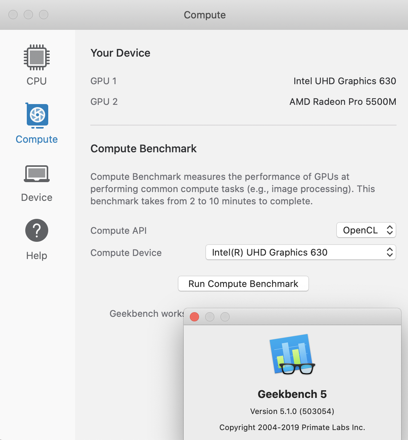Click the 'Your Device' heading
408x440 pixels.
coord(120,53)
